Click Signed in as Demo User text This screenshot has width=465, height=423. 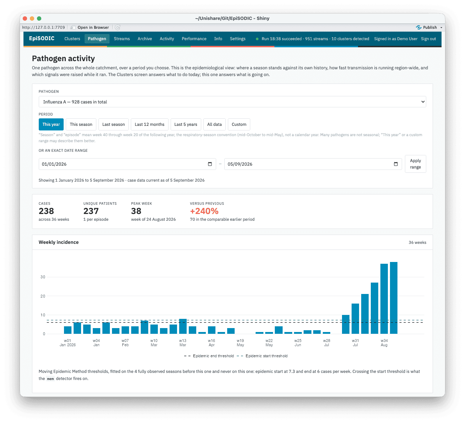(396, 39)
